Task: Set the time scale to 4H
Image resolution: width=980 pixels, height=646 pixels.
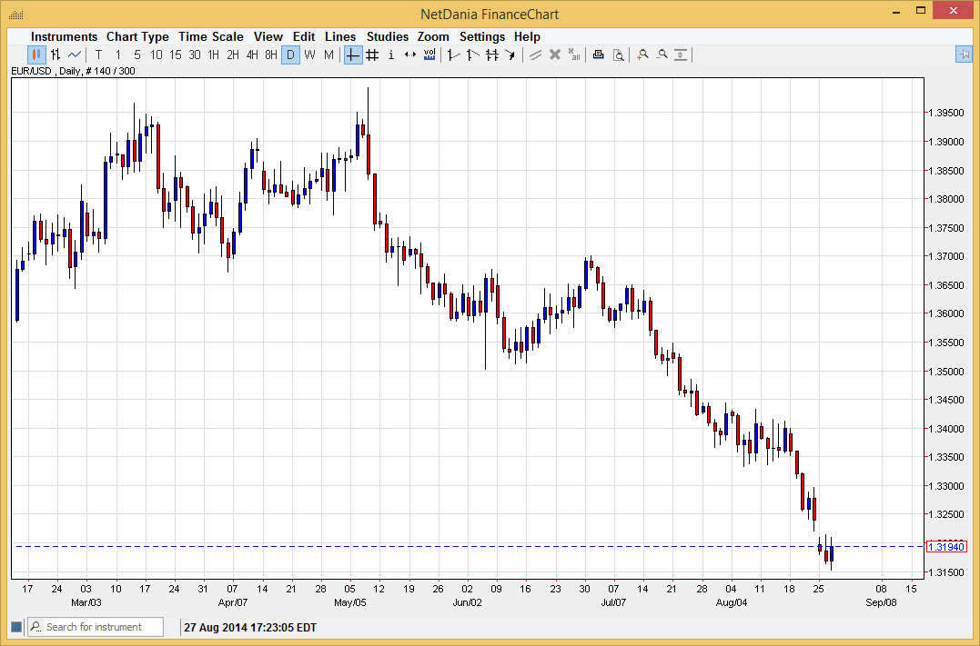Action: [252, 55]
